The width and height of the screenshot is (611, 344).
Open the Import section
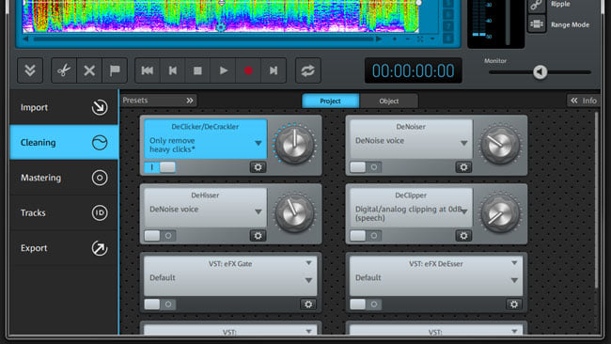tap(64, 107)
